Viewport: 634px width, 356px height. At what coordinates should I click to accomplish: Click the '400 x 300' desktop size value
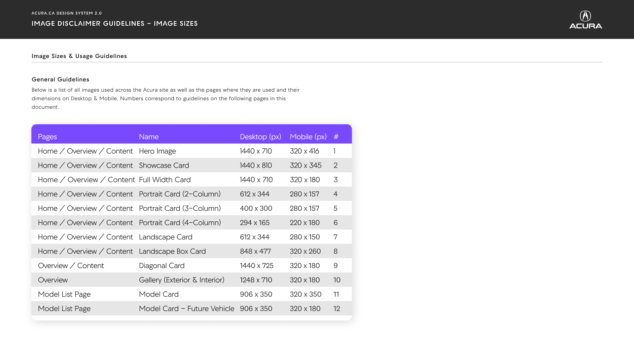[x=256, y=208]
